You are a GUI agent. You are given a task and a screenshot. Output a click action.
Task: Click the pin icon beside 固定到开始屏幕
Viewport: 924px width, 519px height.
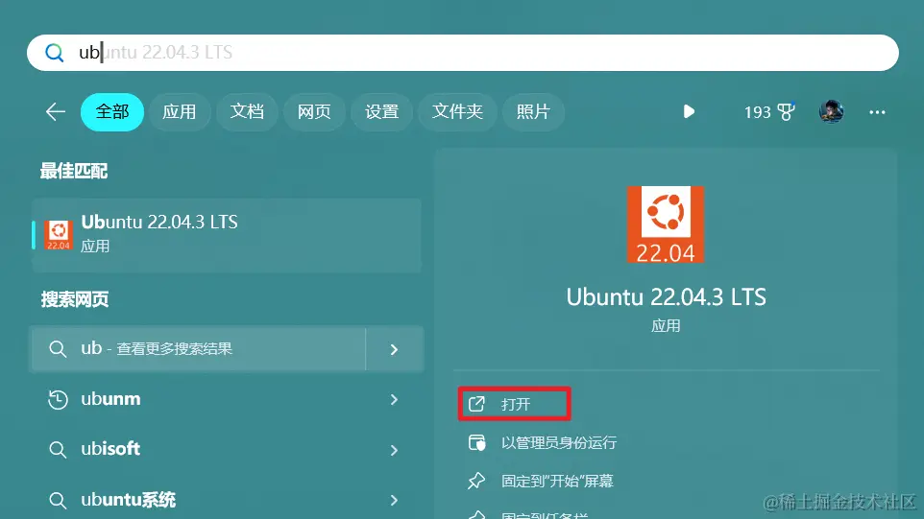[476, 481]
